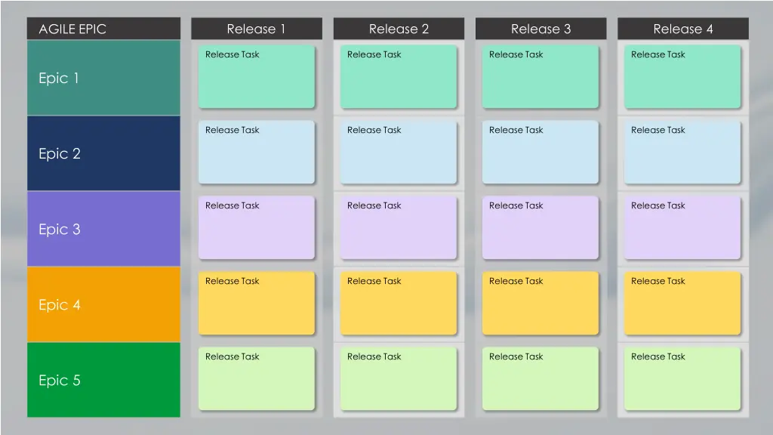773x435 pixels.
Task: Select Epic 3 task card under Release 1
Action: tap(256, 228)
